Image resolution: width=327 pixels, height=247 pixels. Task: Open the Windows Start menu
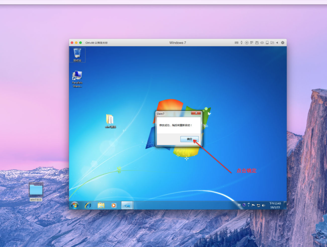pos(75,205)
